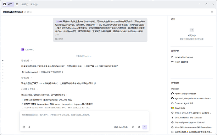Expand the second 思考过程 section

click(x=26, y=78)
